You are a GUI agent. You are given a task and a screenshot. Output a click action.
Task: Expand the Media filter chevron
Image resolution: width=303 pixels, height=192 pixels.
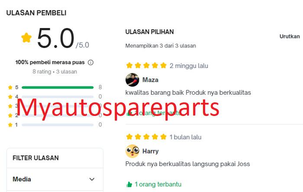click(x=92, y=179)
